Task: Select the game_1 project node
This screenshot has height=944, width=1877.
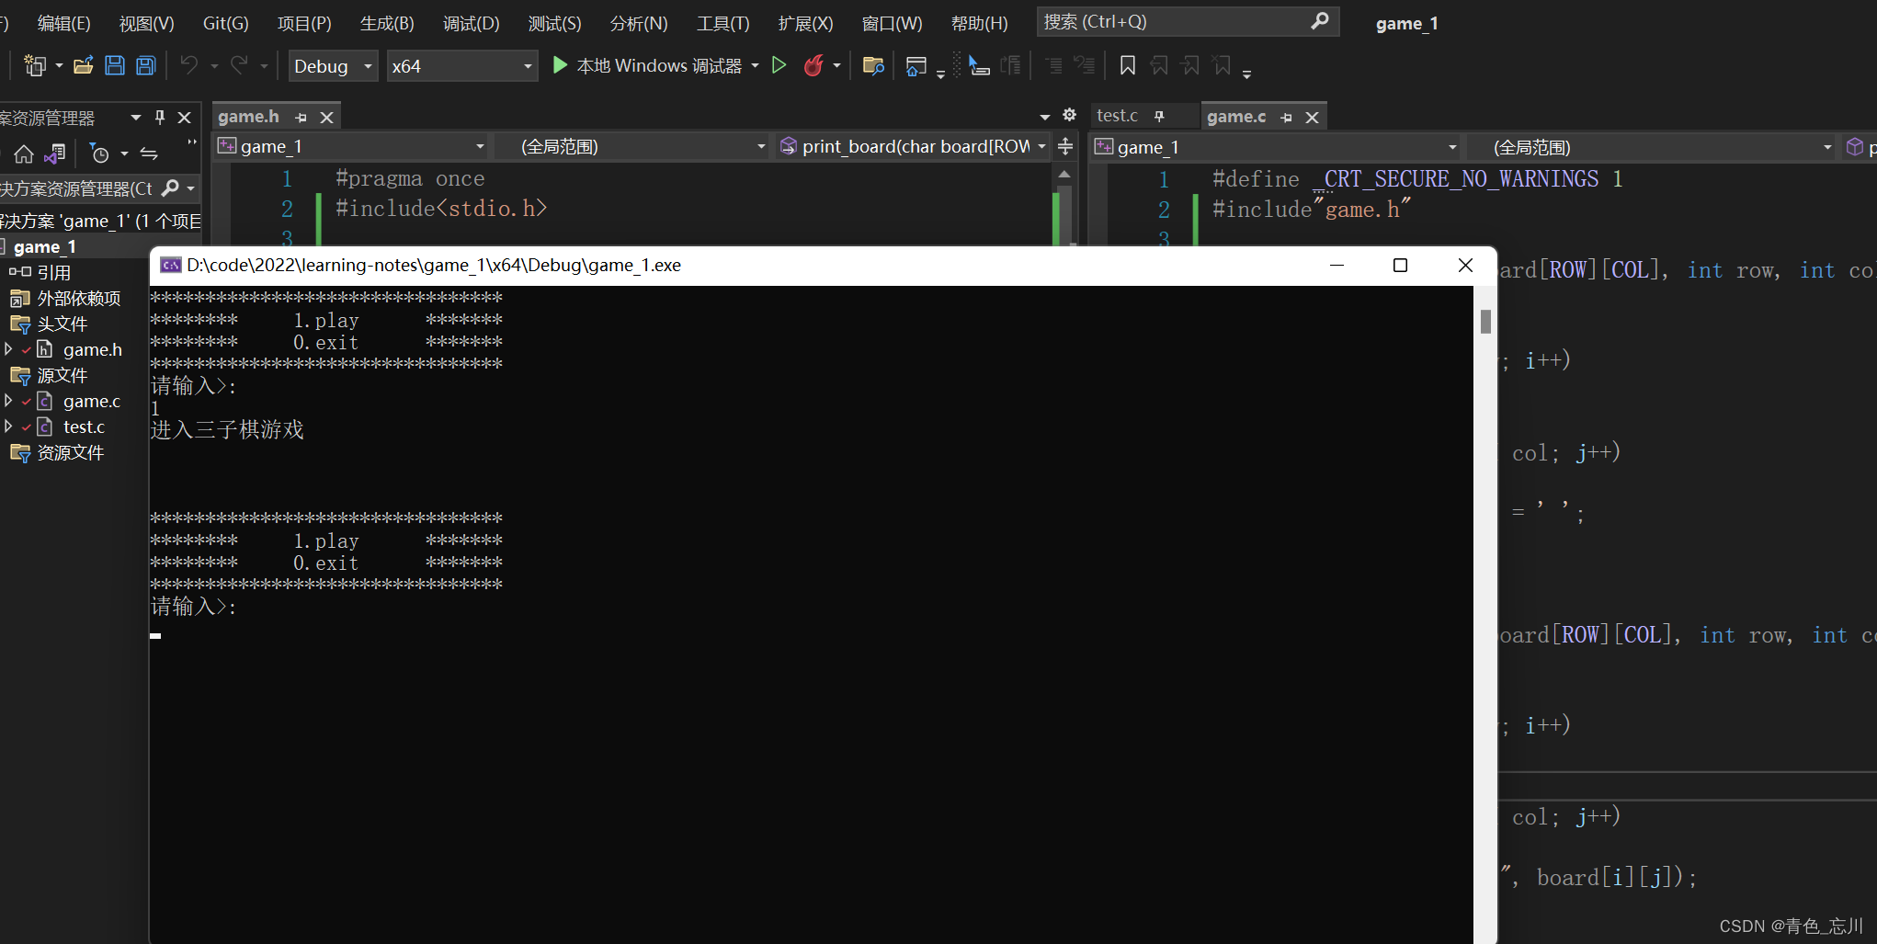Action: click(44, 246)
